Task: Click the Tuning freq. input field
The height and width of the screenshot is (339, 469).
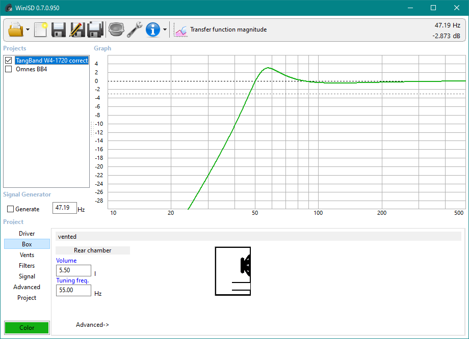Action: click(73, 290)
